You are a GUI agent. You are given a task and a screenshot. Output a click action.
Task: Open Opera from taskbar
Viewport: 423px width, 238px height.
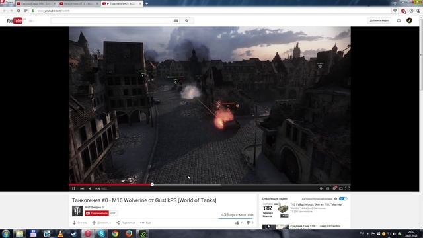click(88, 233)
